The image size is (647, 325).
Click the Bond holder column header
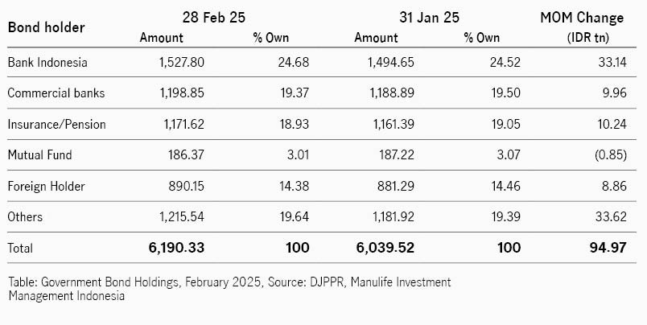(46, 27)
